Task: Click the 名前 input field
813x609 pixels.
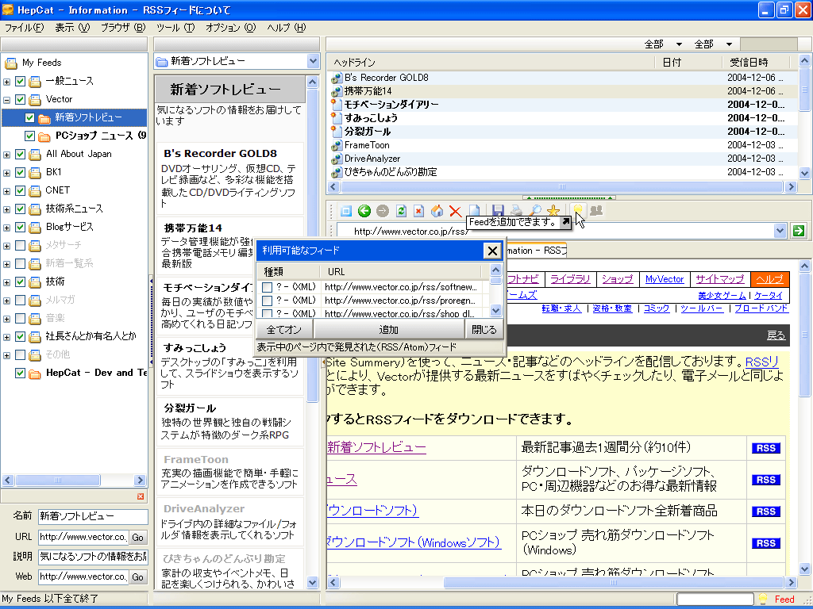Action: pyautogui.click(x=94, y=516)
